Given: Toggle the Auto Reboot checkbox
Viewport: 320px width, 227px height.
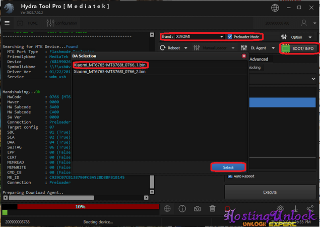Looking at the screenshot, I should click(230, 176).
